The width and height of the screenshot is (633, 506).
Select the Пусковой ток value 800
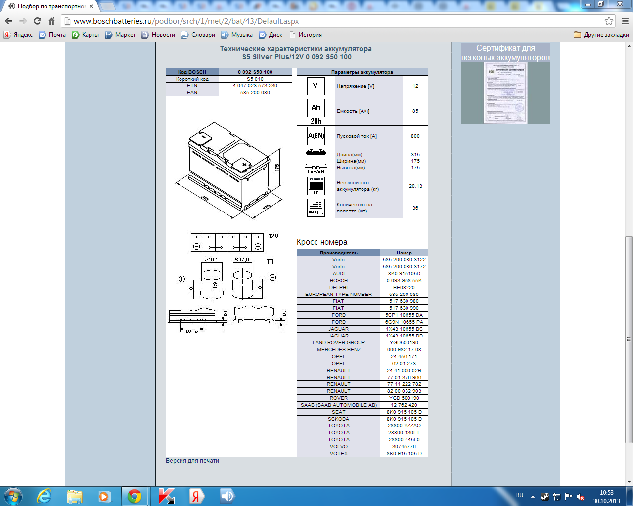(415, 136)
